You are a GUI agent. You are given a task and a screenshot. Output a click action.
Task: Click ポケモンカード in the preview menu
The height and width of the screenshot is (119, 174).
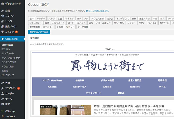[x=94, y=93]
